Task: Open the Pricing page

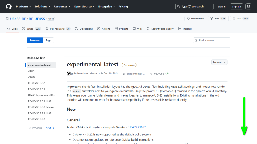Action: 123,6
